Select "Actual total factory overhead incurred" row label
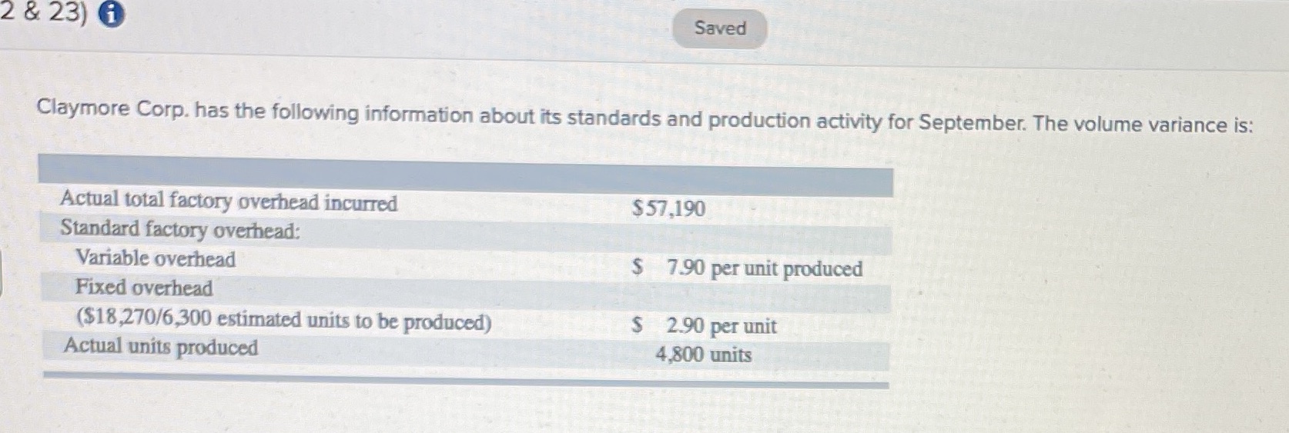 pyautogui.click(x=229, y=201)
